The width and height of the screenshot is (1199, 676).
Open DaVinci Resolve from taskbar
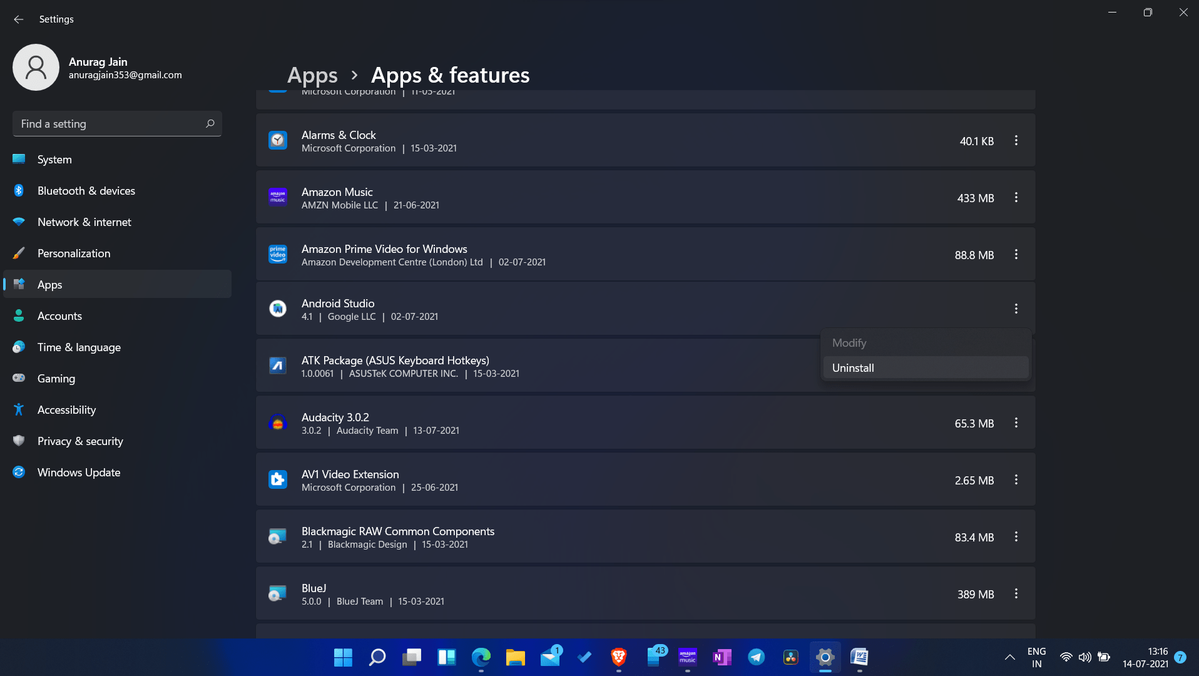coord(791,657)
